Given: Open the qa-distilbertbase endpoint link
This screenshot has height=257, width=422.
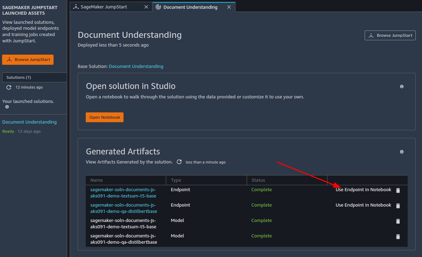Looking at the screenshot, I should click(x=124, y=208).
